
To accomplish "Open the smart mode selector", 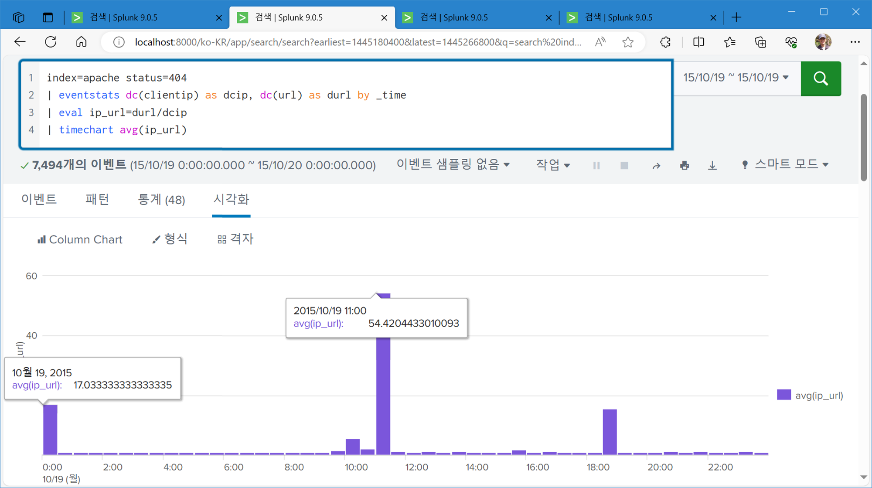I will tap(785, 164).
